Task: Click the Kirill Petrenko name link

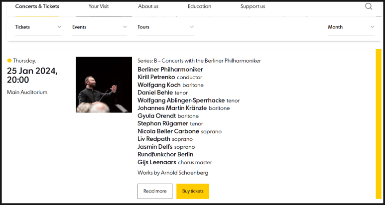Action: tap(156, 77)
